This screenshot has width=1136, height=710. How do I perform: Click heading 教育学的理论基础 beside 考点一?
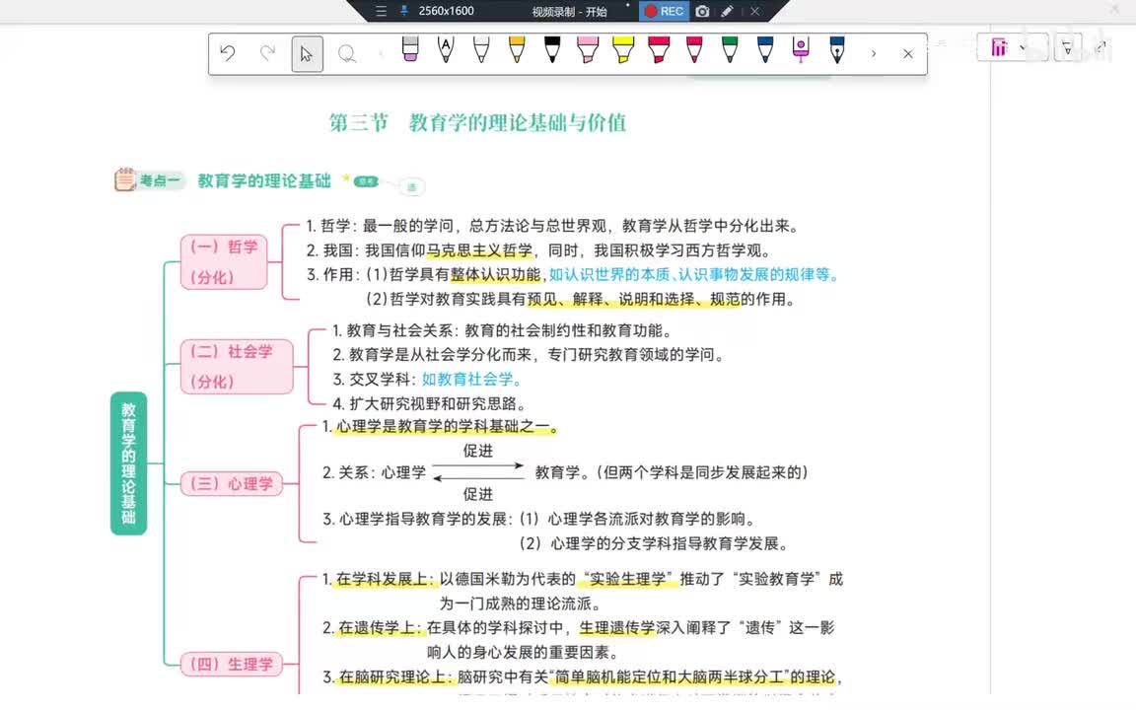[263, 180]
